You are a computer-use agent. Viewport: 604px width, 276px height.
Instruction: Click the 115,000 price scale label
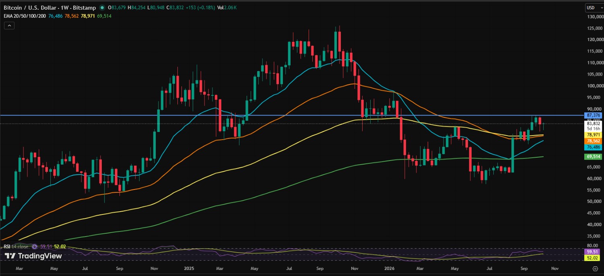pyautogui.click(x=595, y=51)
